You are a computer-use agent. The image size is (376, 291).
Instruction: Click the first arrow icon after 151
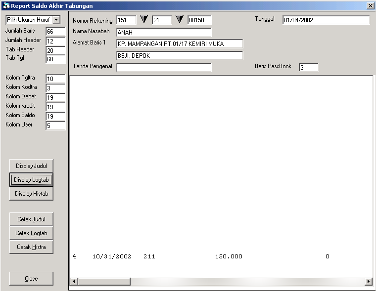coord(144,19)
